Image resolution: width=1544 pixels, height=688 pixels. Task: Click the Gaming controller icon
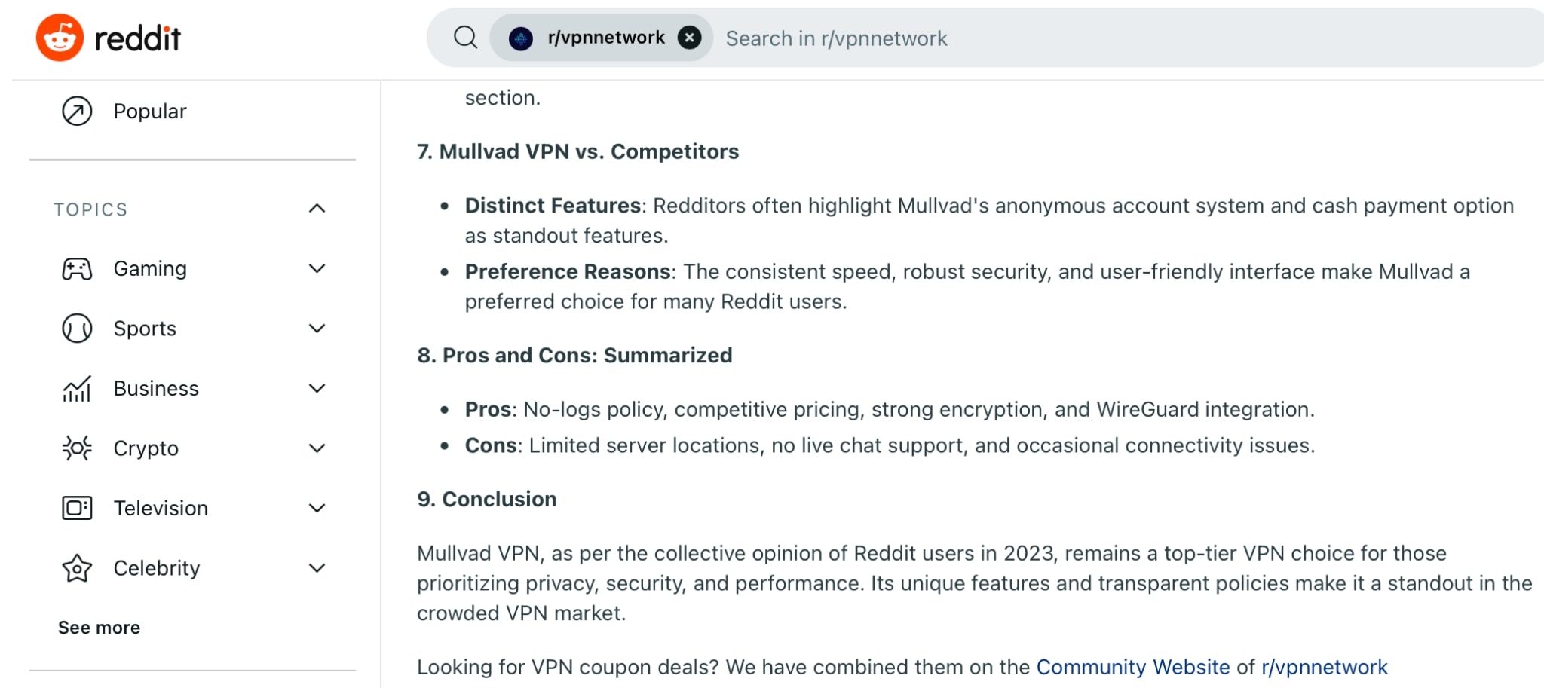pyautogui.click(x=77, y=269)
